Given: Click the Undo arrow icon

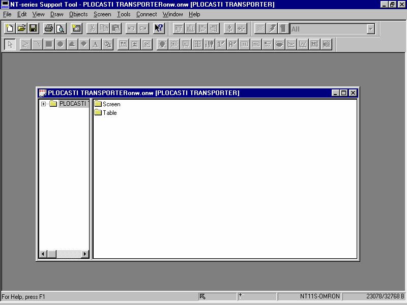Looking at the screenshot, I should click(131, 28).
